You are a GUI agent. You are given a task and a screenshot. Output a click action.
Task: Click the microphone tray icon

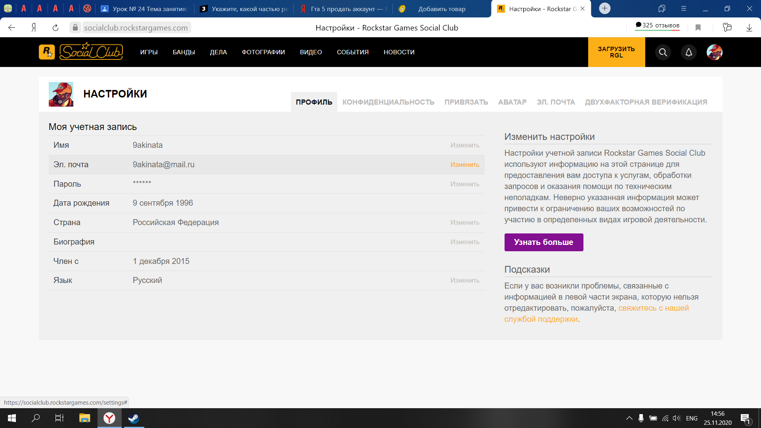(641, 418)
